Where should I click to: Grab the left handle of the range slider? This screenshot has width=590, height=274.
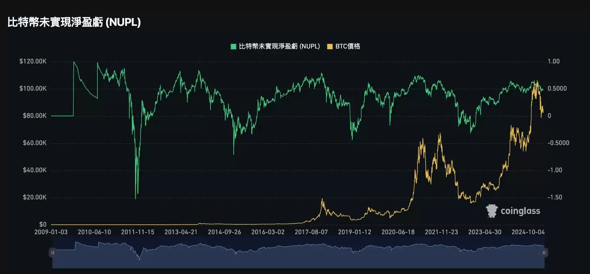click(x=53, y=253)
